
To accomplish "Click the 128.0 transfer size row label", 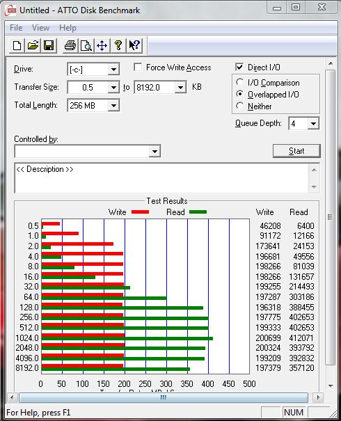I will pos(29,307).
